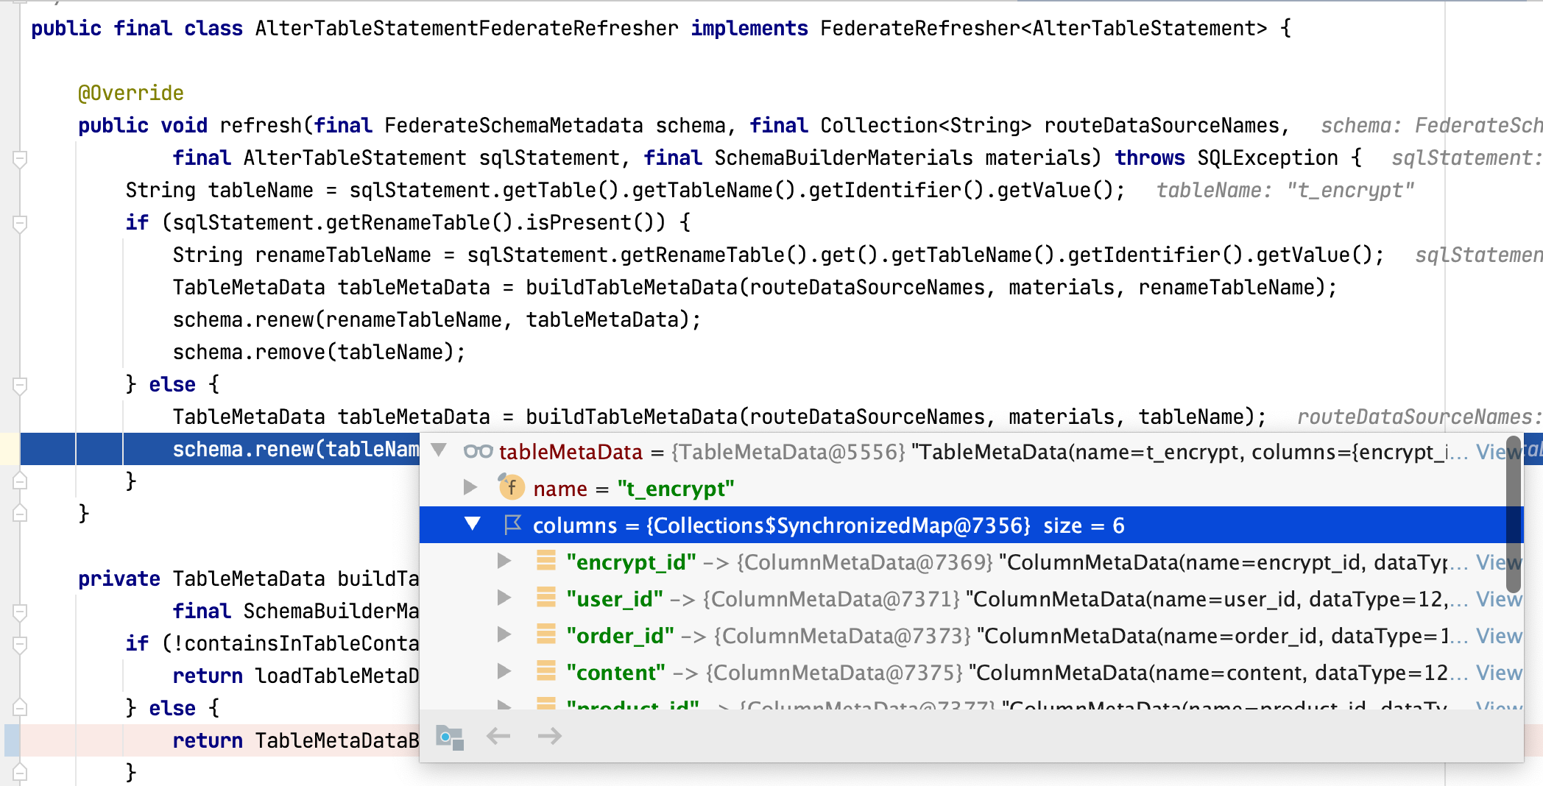Screen dimensions: 1543x786
Task: Expand the "encrypt_id" entry arrow
Action: (504, 561)
